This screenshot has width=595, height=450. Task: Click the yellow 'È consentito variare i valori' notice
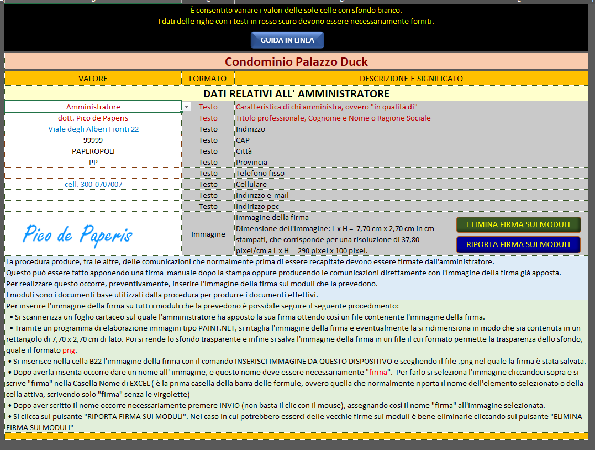tap(296, 11)
